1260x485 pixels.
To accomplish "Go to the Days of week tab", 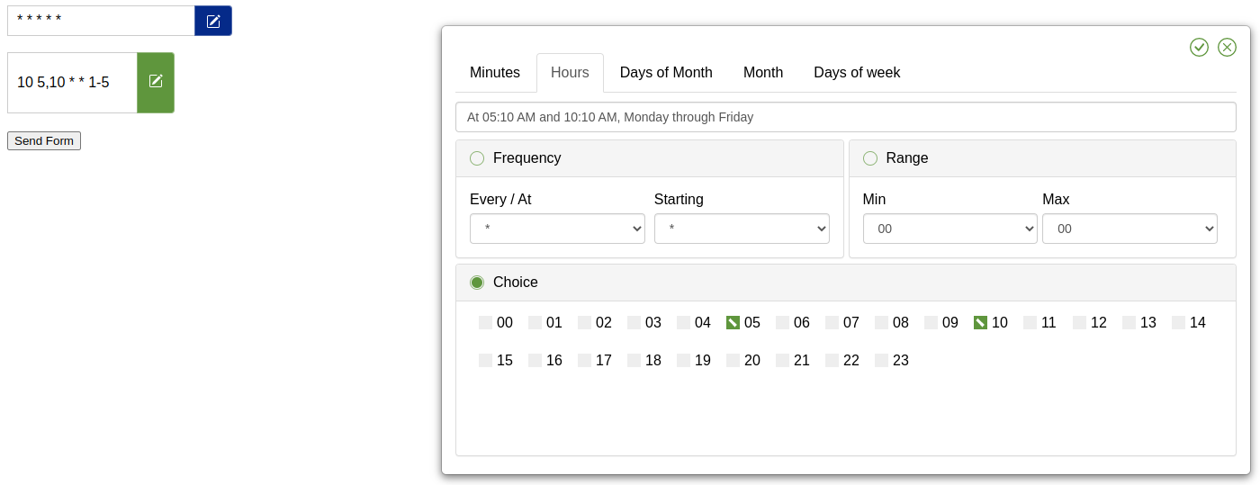I will (857, 73).
